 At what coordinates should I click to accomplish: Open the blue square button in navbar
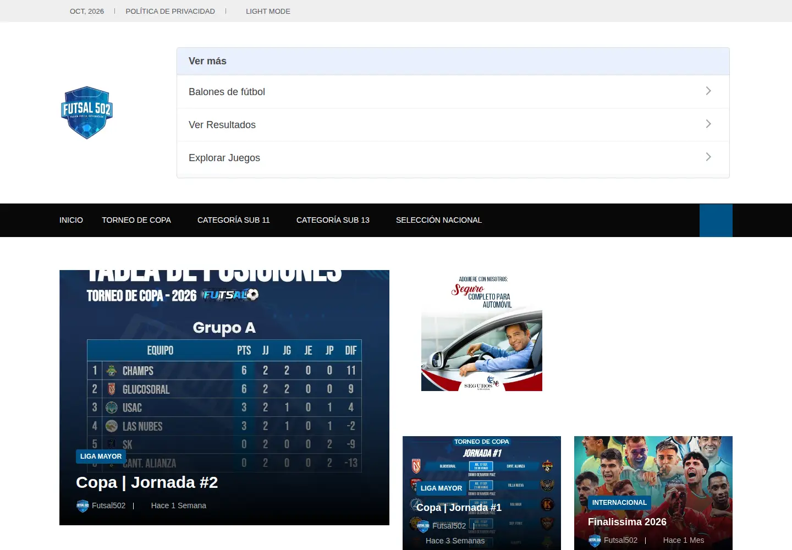tap(716, 221)
